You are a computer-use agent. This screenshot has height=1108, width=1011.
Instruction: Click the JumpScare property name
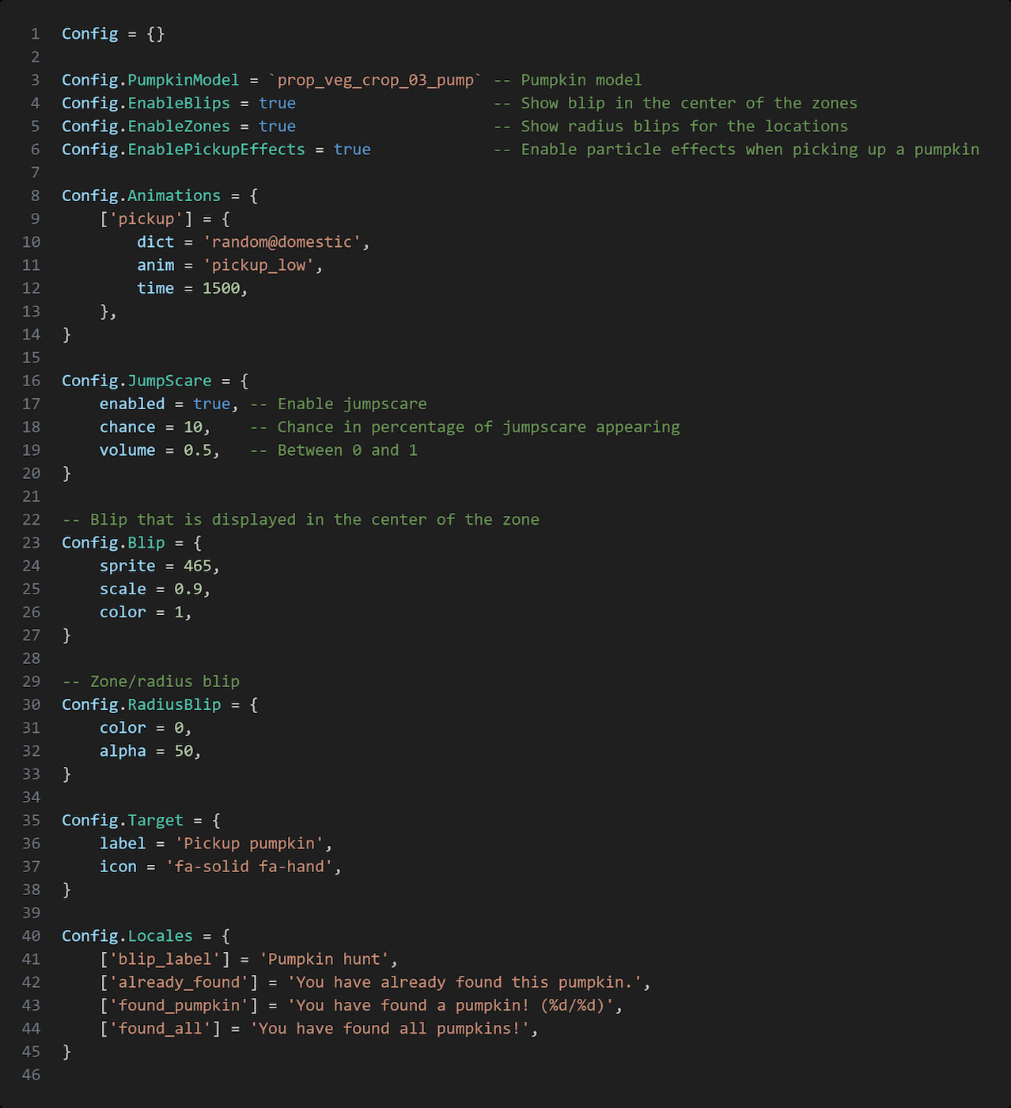169,381
